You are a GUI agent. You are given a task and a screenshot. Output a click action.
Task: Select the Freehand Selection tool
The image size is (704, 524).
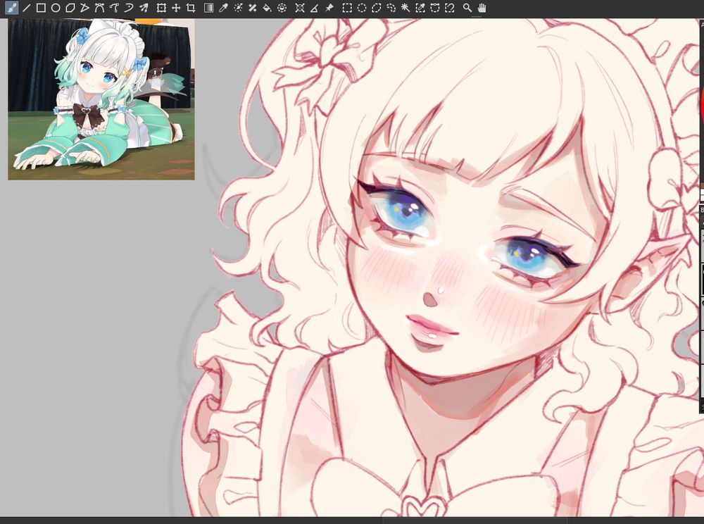point(391,8)
